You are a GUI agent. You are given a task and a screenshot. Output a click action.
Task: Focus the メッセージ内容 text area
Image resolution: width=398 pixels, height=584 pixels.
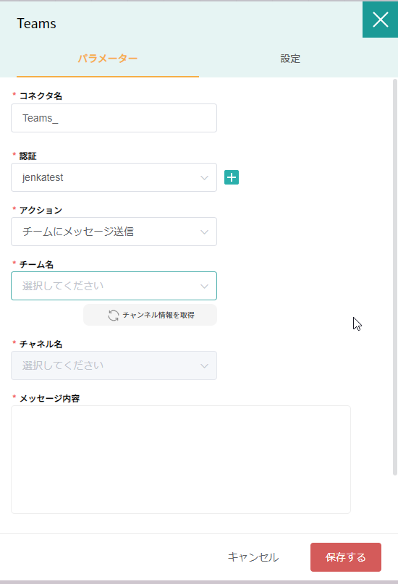click(x=181, y=460)
